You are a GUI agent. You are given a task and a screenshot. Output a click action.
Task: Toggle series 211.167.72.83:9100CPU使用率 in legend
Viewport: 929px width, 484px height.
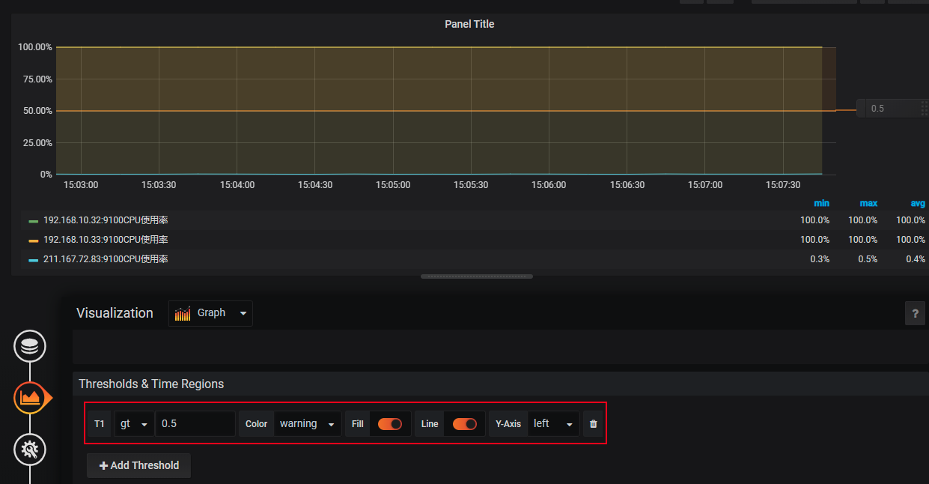pyautogui.click(x=106, y=259)
